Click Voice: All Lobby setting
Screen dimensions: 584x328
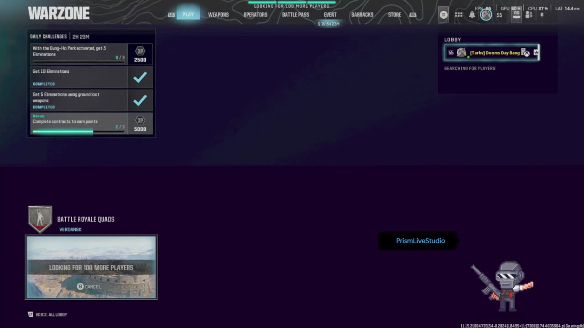(x=51, y=314)
